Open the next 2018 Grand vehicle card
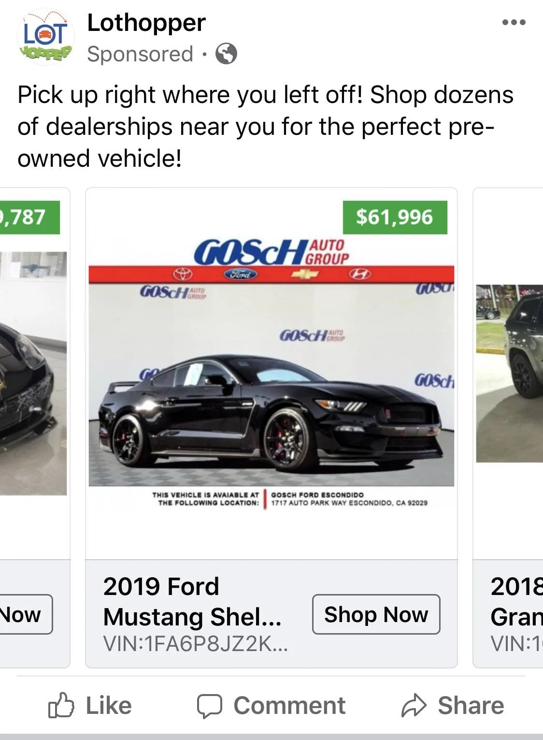Image resolution: width=543 pixels, height=740 pixels. coord(508,428)
